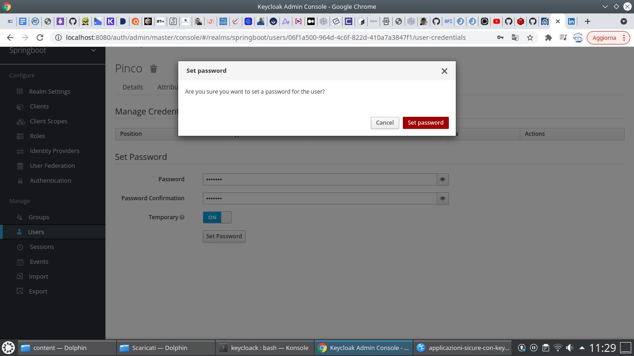634x356 pixels.
Task: Cancel the Set password dialog
Action: 385,123
